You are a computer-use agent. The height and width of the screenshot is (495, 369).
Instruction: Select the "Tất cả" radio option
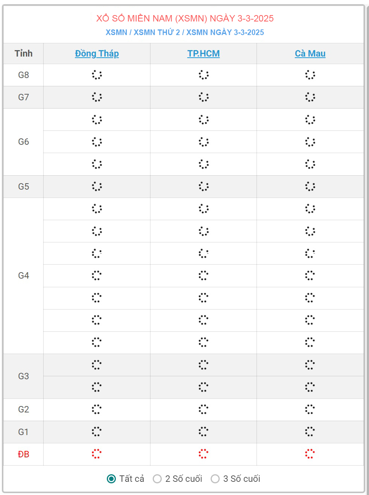tap(111, 479)
